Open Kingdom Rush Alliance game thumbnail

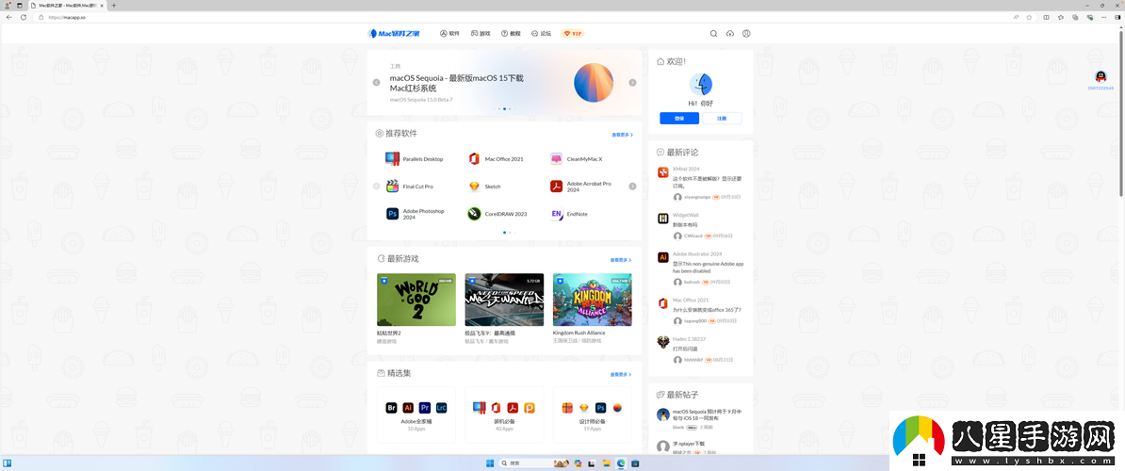592,300
